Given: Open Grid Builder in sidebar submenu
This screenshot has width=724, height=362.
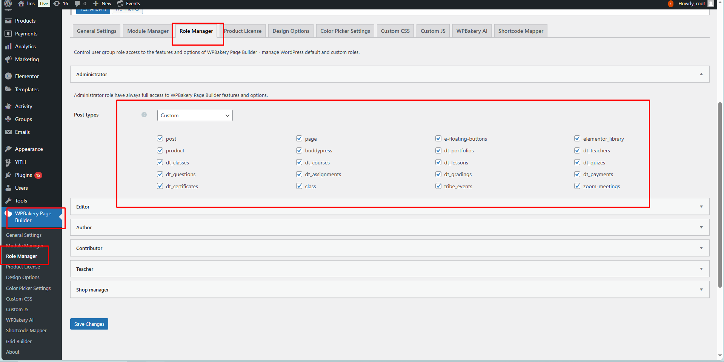Looking at the screenshot, I should [x=19, y=341].
